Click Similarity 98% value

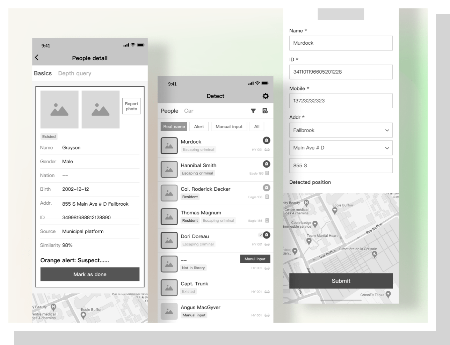(x=67, y=245)
